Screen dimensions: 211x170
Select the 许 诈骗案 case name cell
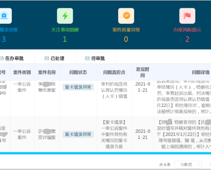pyautogui.click(x=47, y=134)
